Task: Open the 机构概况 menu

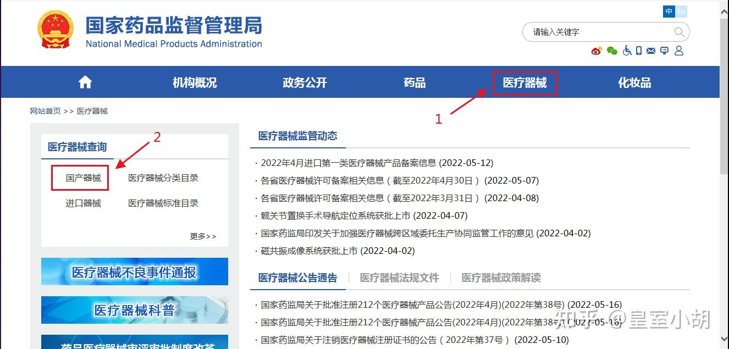Action: click(x=195, y=82)
